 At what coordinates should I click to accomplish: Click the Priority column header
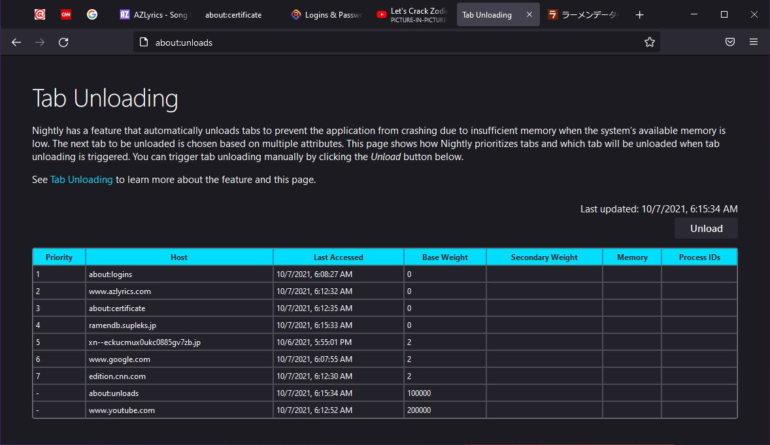tap(59, 257)
